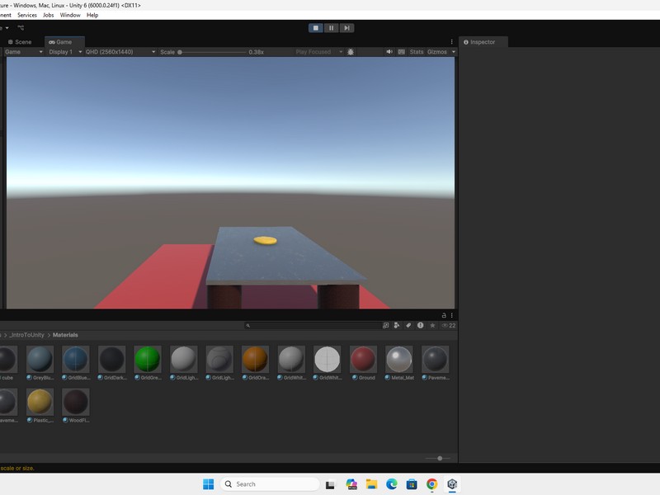Click the Materials breadcrumb link
This screenshot has width=660, height=495.
point(65,335)
